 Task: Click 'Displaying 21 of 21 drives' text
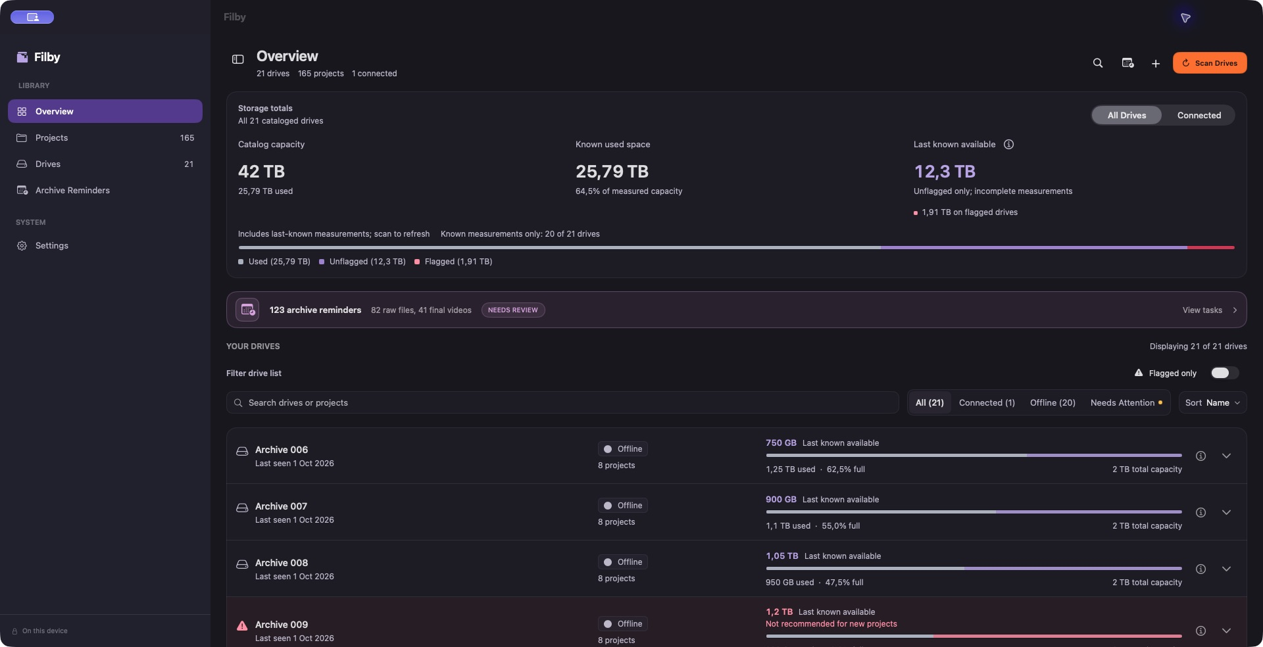point(1198,347)
